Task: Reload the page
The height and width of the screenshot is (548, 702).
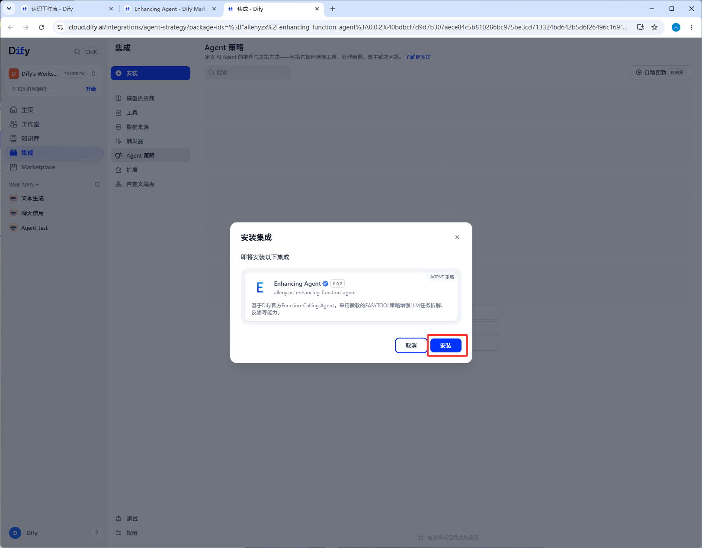Action: [x=42, y=27]
